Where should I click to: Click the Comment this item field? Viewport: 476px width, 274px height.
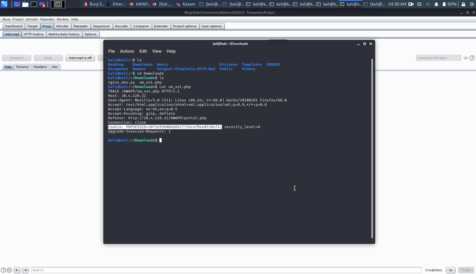(438, 58)
